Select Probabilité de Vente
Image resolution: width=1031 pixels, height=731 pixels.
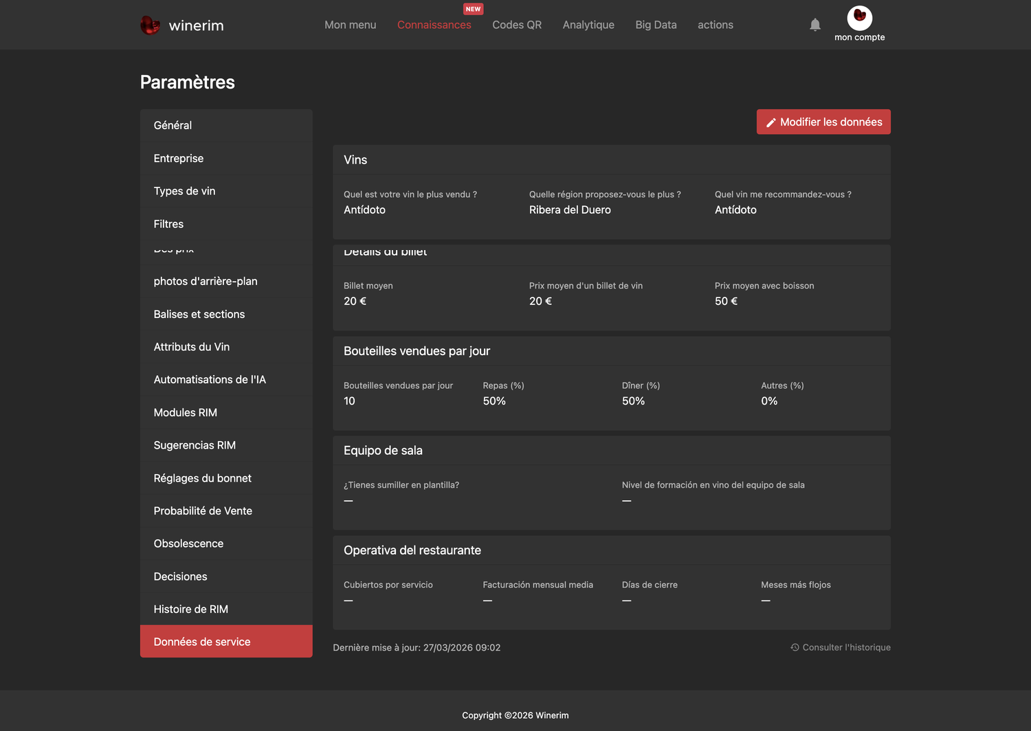click(x=226, y=510)
